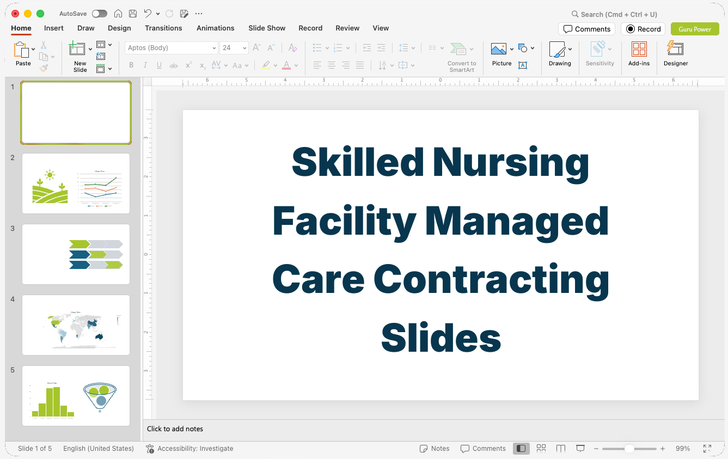Toggle Normal view button in status bar

click(521, 449)
